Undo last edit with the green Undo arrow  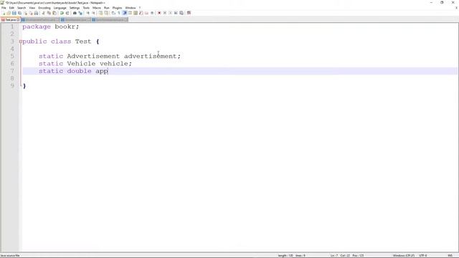click(62, 13)
